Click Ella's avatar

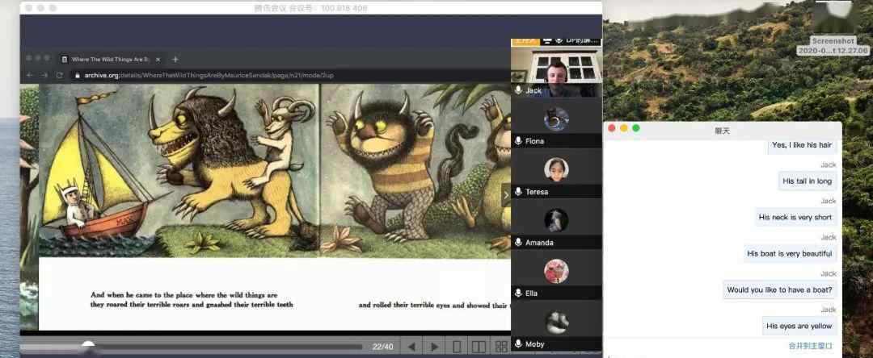(x=556, y=271)
